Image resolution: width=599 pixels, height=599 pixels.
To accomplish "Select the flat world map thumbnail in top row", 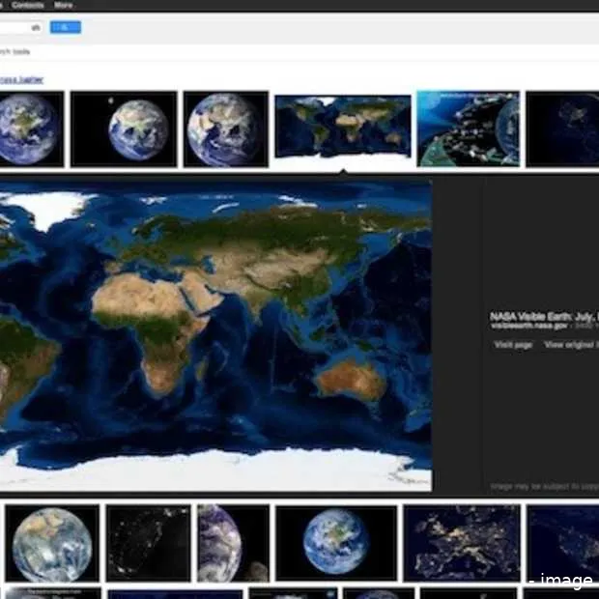I will (343, 127).
